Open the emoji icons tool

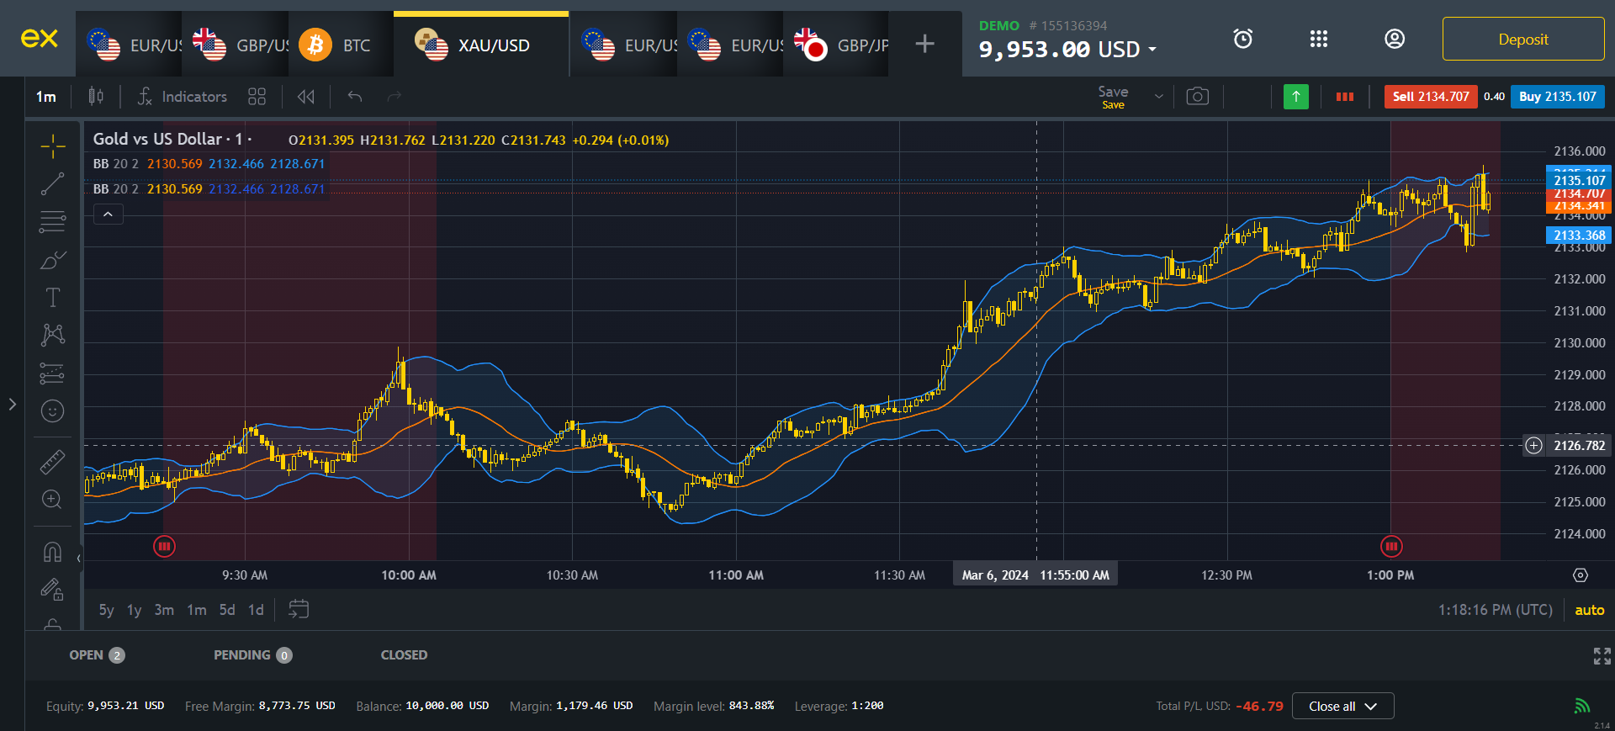coord(52,411)
